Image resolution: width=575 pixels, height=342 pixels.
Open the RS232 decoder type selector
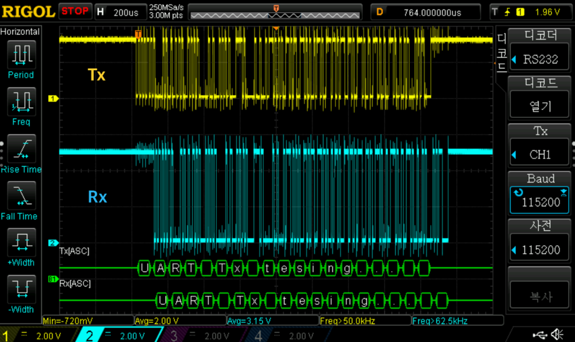point(540,59)
